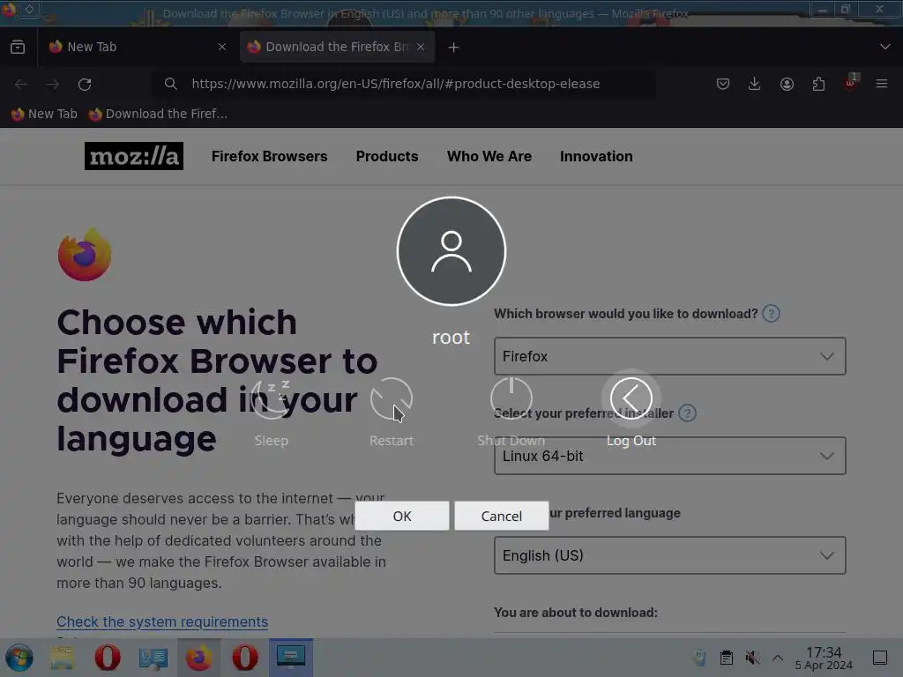Choose the Log Out option
Image resolution: width=903 pixels, height=677 pixels.
(631, 413)
